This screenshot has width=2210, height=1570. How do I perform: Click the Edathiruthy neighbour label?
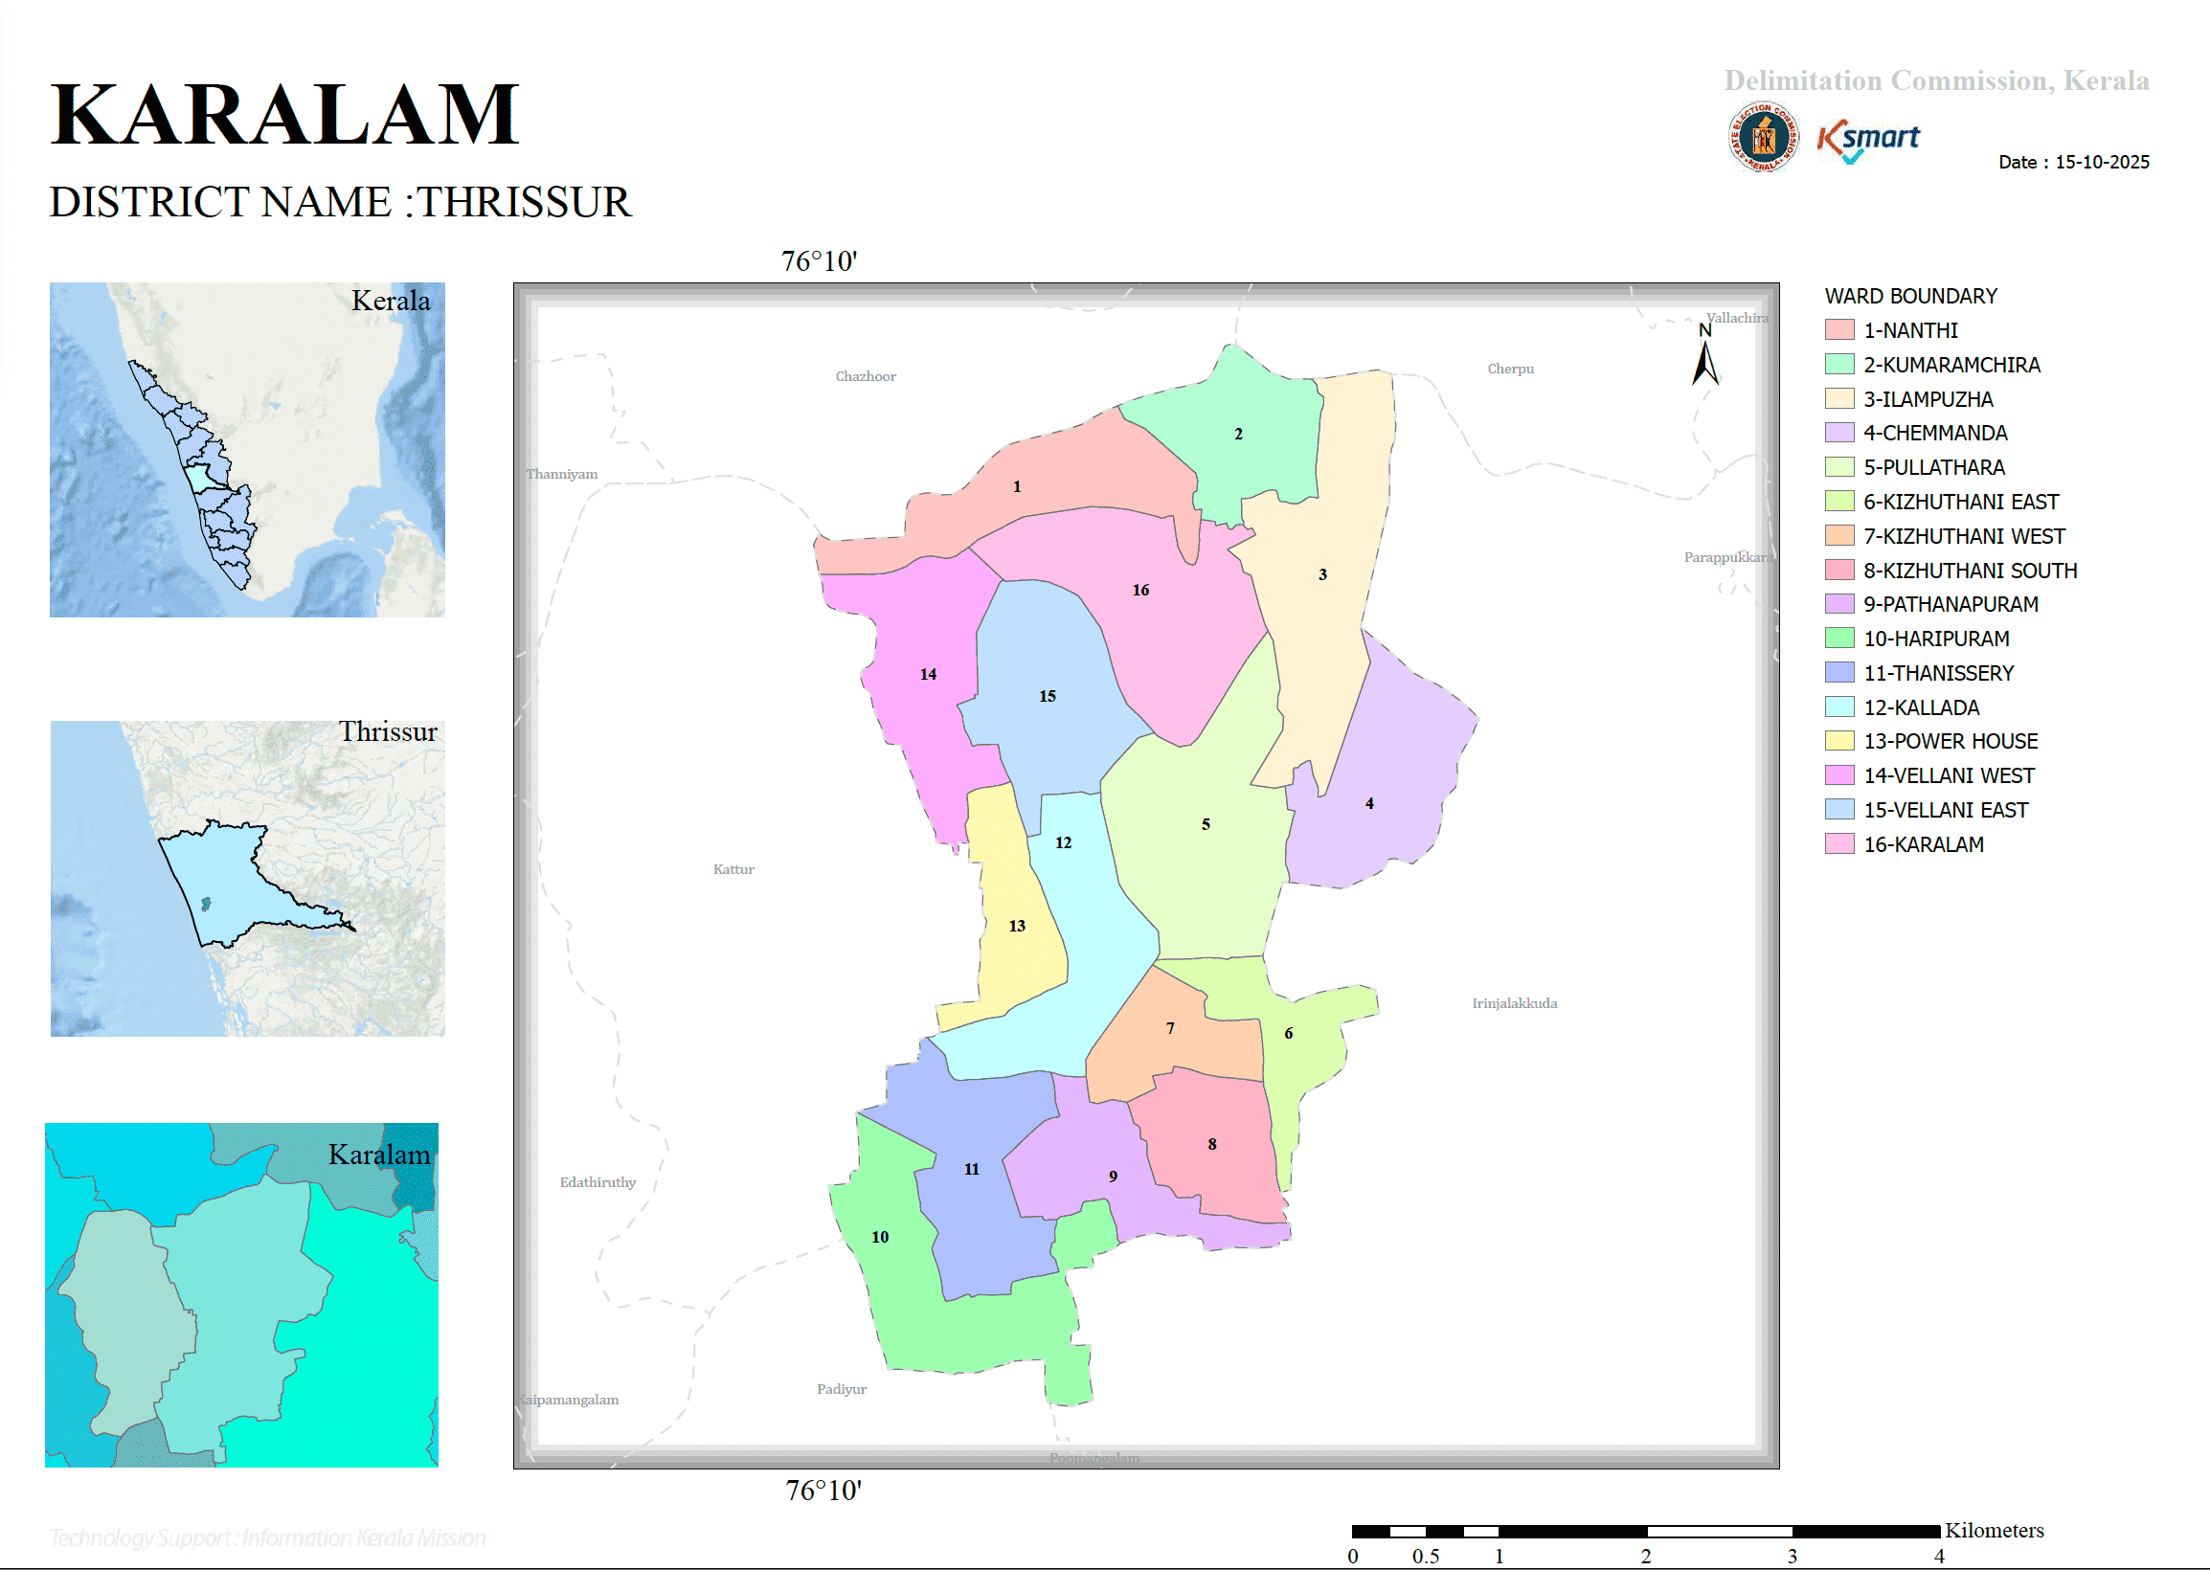point(598,1182)
